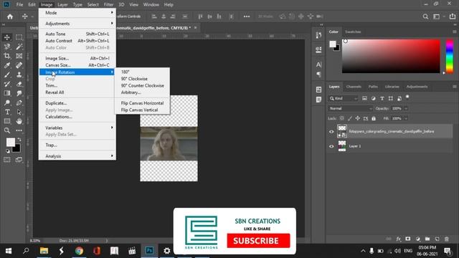Create a new group folder icon
The width and height of the screenshot is (459, 258).
click(427, 239)
